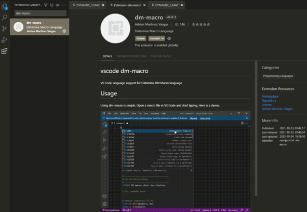This screenshot has height=212, width=307.
Task: Select the Extensions view icon
Action: [x=4, y=51]
